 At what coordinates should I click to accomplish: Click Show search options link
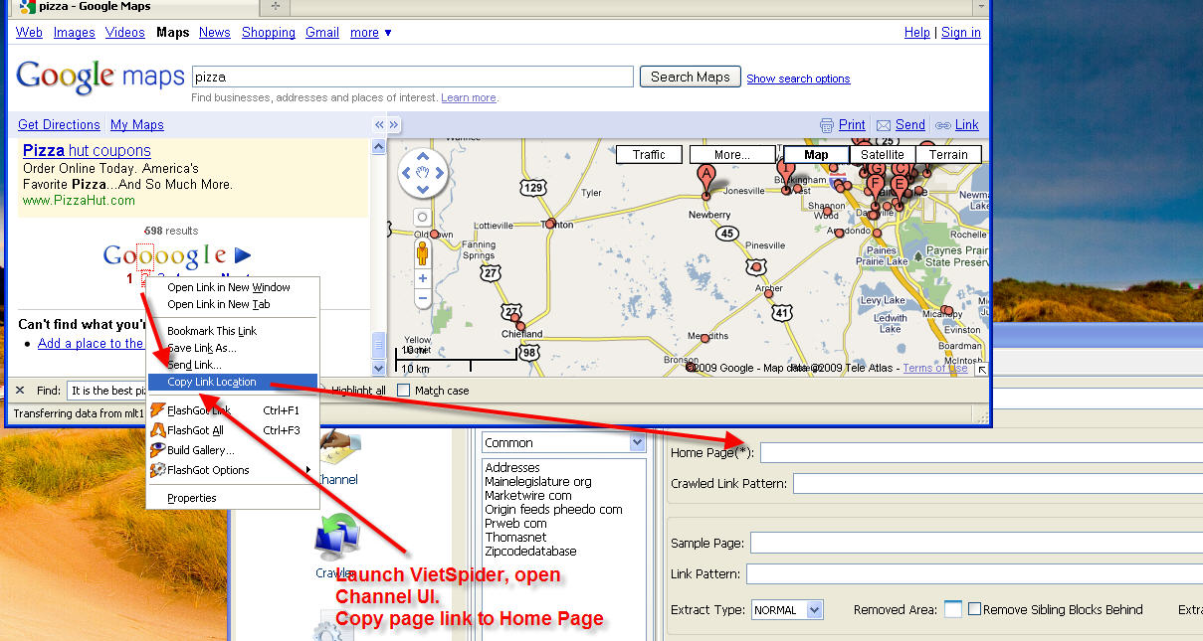(x=798, y=79)
